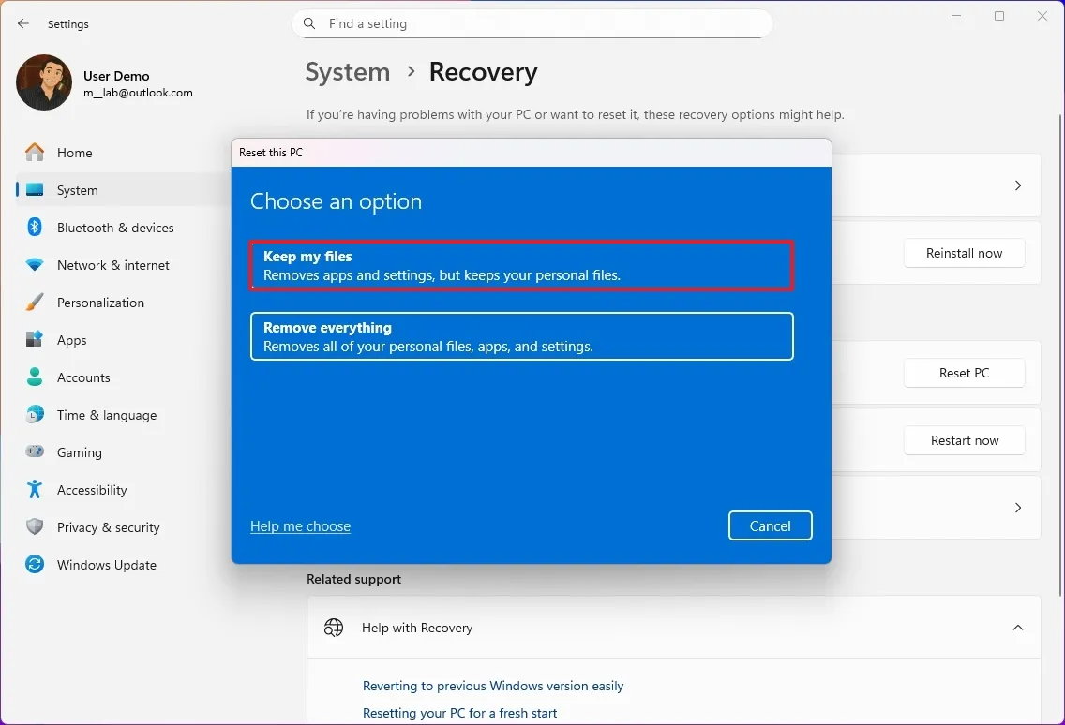Click the Reset PC button
The width and height of the screenshot is (1065, 725).
point(964,373)
